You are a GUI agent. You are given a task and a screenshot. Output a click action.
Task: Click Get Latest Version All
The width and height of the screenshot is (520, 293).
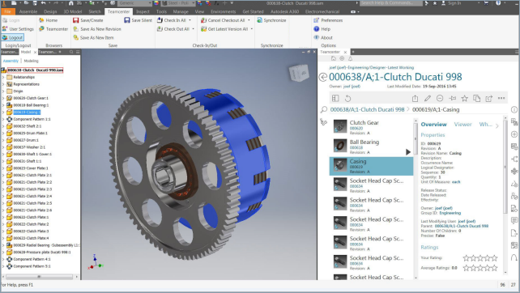coord(224,29)
